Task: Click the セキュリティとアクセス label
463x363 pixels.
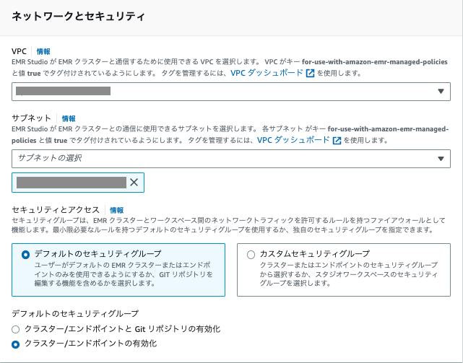Action: pos(56,210)
